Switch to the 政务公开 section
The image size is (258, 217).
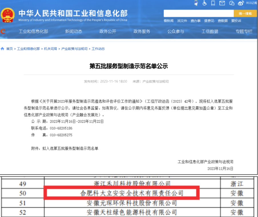point(108,32)
